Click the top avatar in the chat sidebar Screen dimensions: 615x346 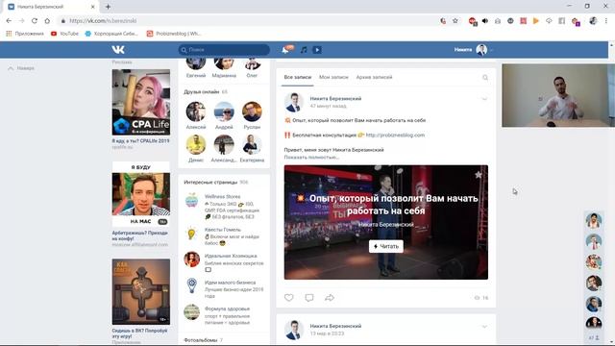coord(594,220)
